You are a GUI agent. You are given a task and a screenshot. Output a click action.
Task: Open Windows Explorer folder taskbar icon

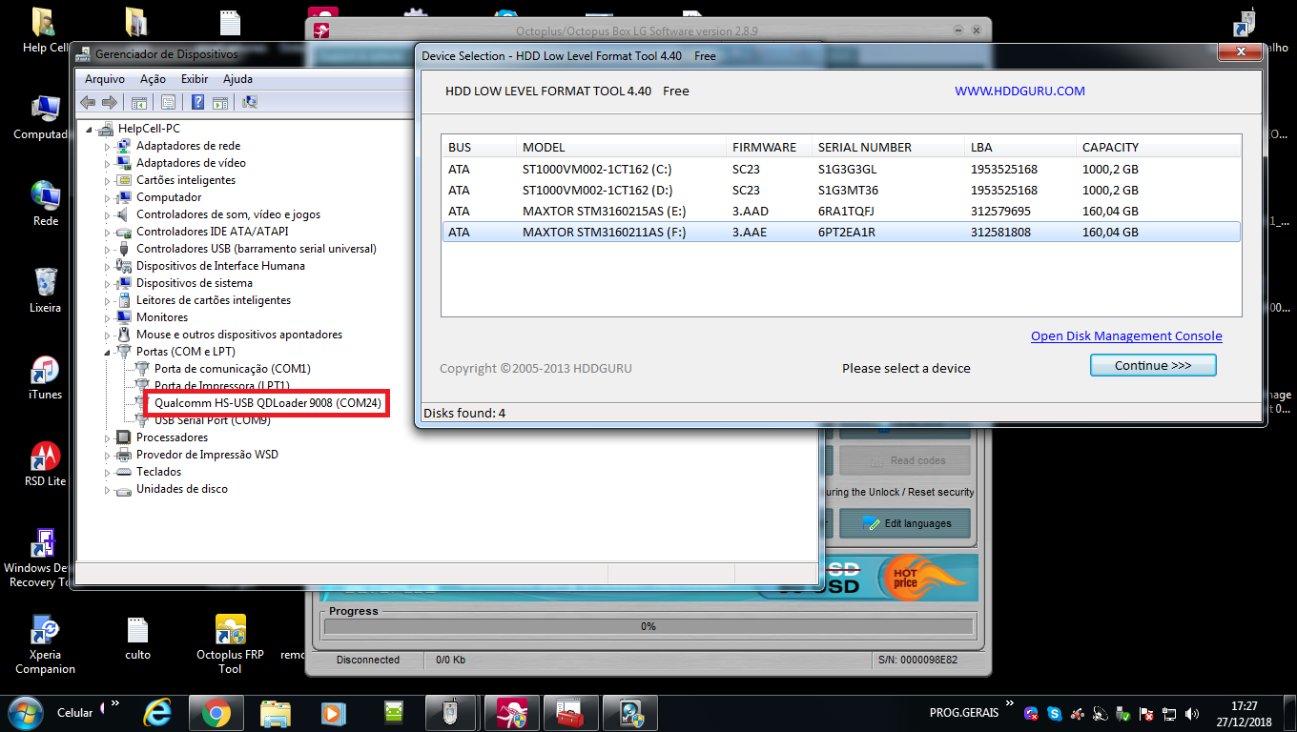pyautogui.click(x=276, y=713)
